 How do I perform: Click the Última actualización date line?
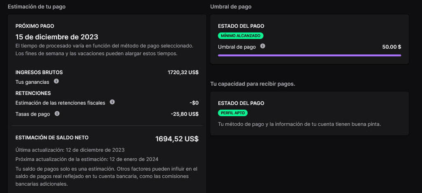(70, 150)
